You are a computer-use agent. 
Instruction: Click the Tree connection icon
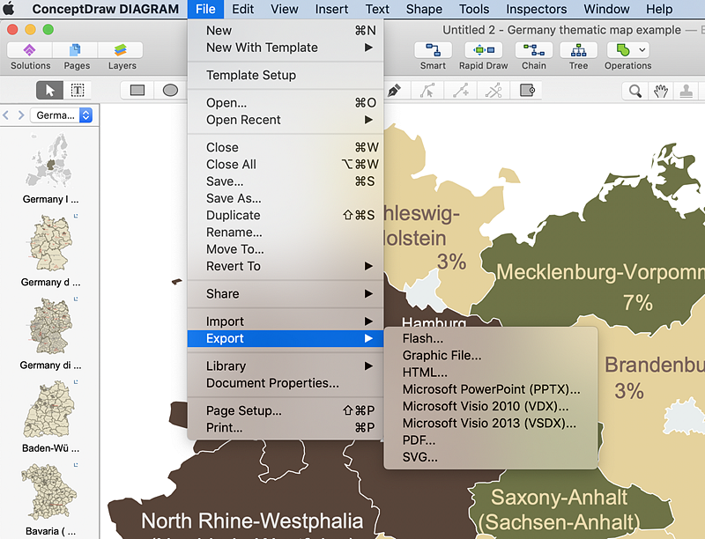point(578,50)
